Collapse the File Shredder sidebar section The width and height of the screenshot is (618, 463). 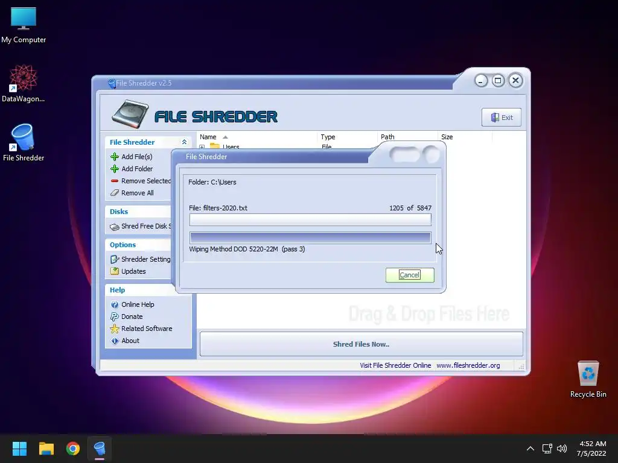click(x=184, y=142)
